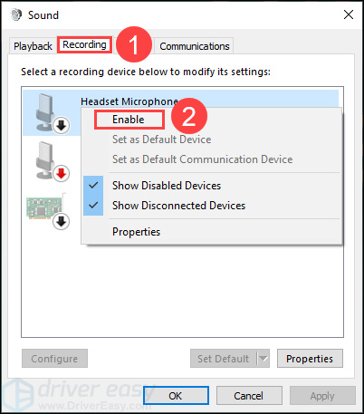Open Properties button below device list
The image size is (364, 414).
[x=310, y=359]
